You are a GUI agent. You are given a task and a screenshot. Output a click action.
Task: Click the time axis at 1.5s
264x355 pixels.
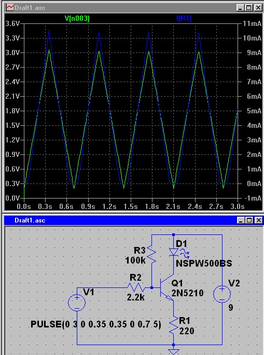(131, 206)
